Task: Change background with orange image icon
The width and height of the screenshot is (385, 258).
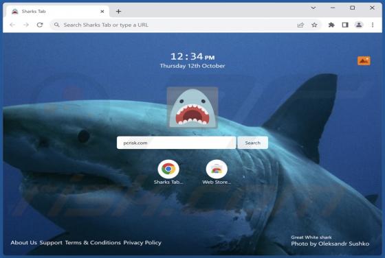Action: tap(364, 61)
